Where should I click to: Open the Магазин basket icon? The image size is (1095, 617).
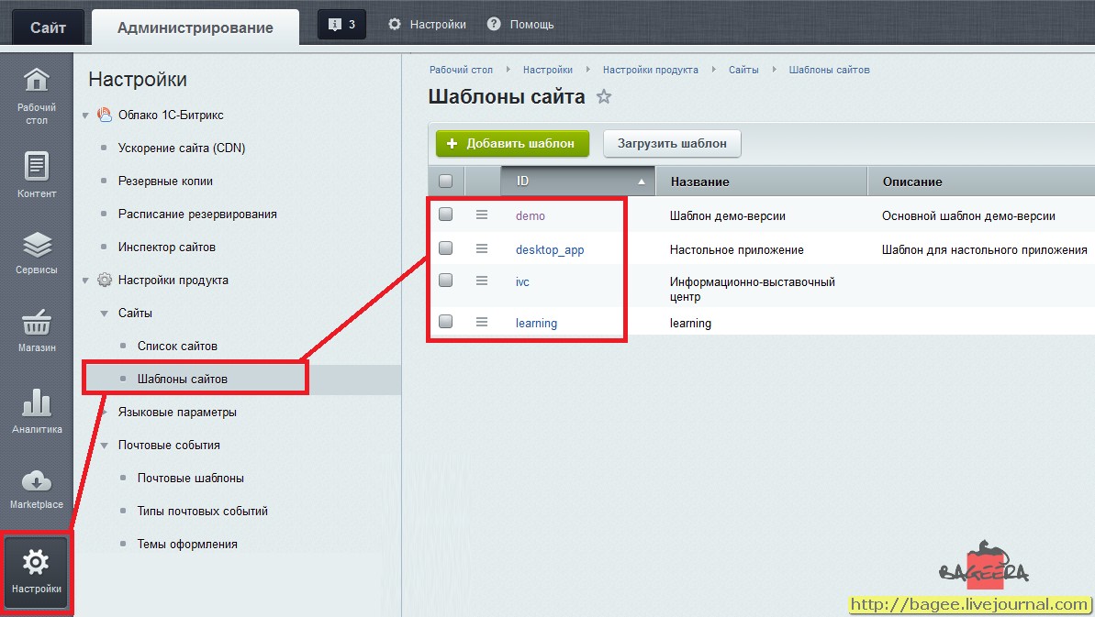[x=37, y=322]
